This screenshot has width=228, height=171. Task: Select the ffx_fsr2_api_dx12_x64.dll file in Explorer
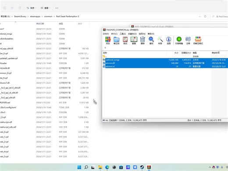tap(44, 88)
